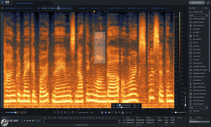Open the Gain instant process dropdown

[95, 112]
